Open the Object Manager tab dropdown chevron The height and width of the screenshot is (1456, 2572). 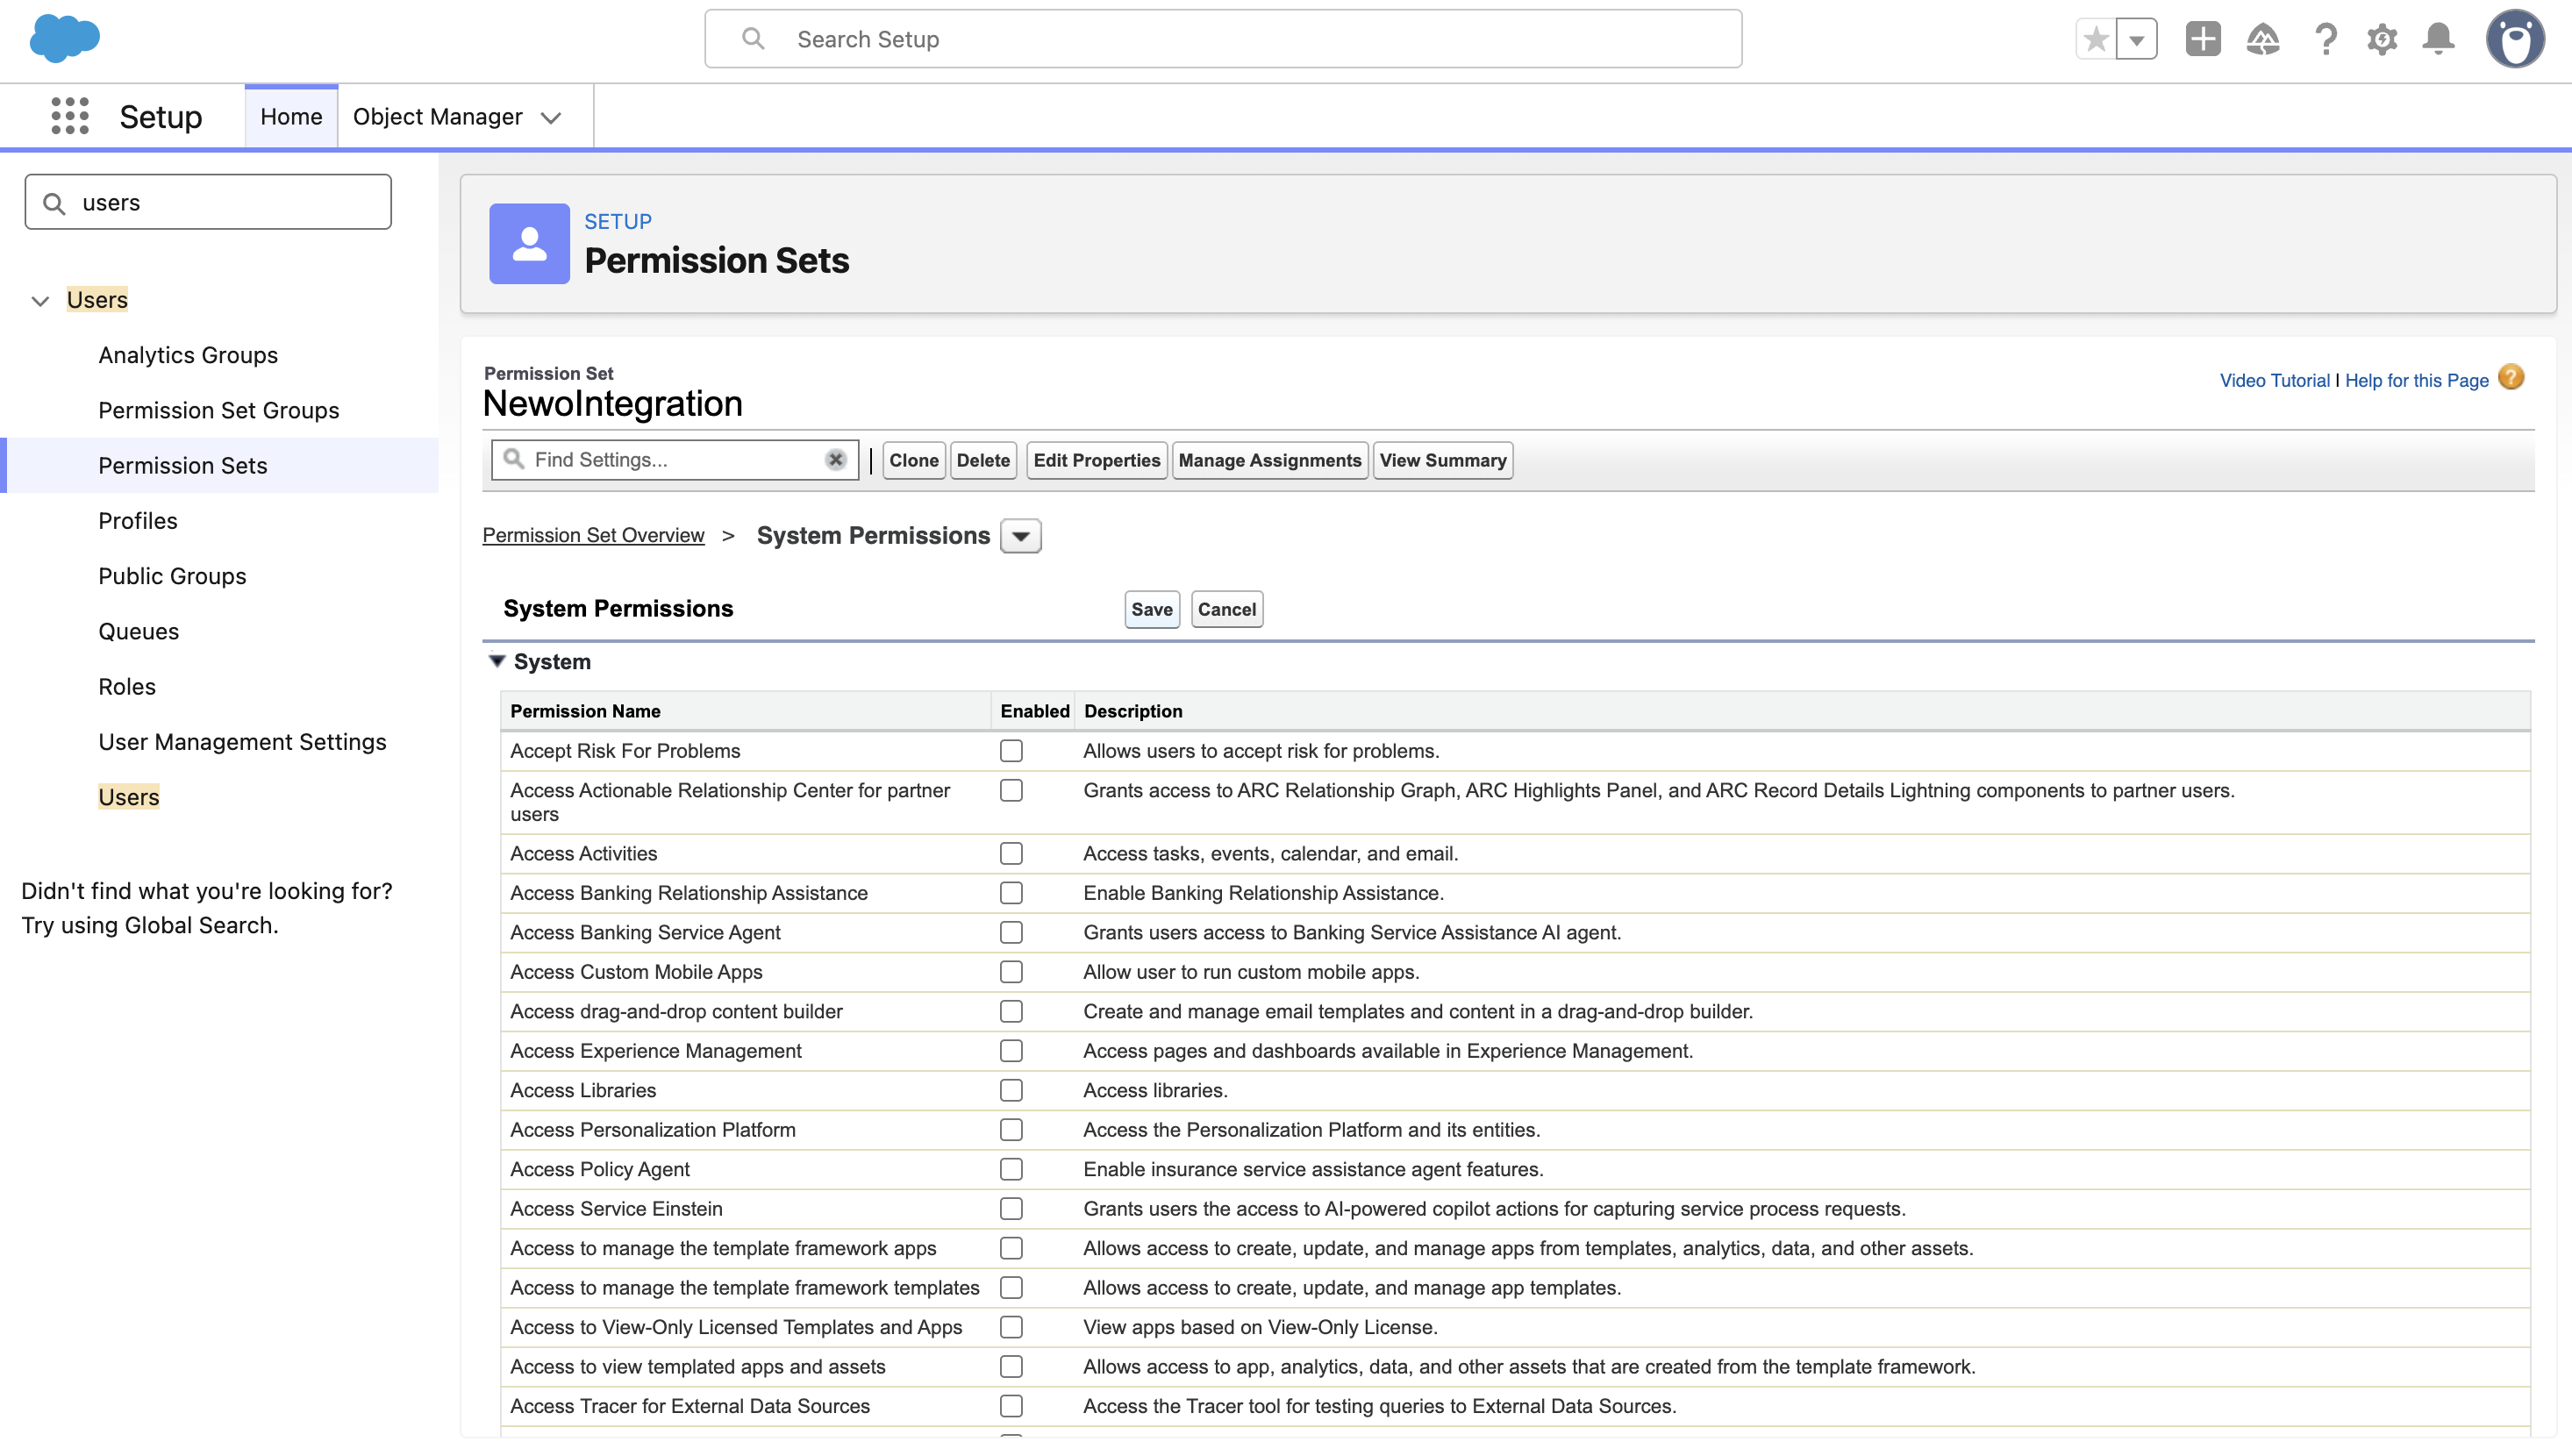tap(551, 117)
